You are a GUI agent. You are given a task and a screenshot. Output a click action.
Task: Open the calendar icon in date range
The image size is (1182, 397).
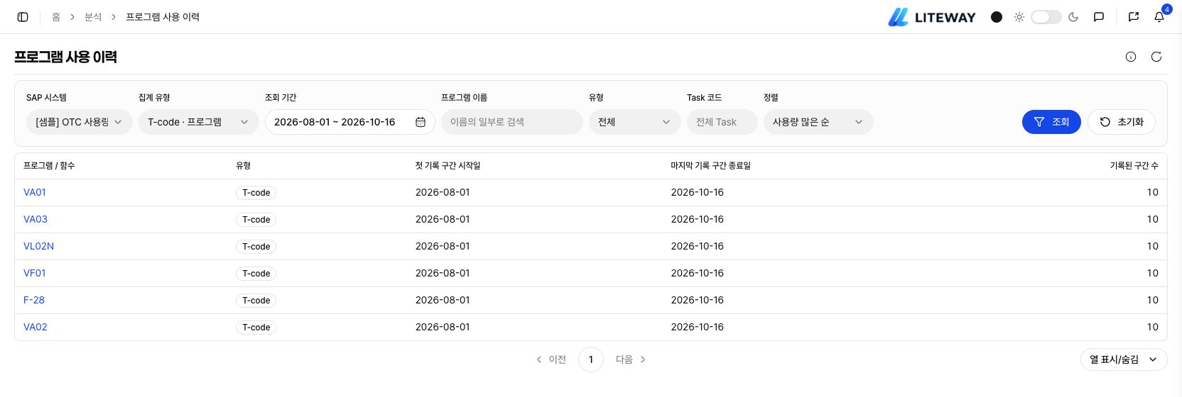pos(421,122)
